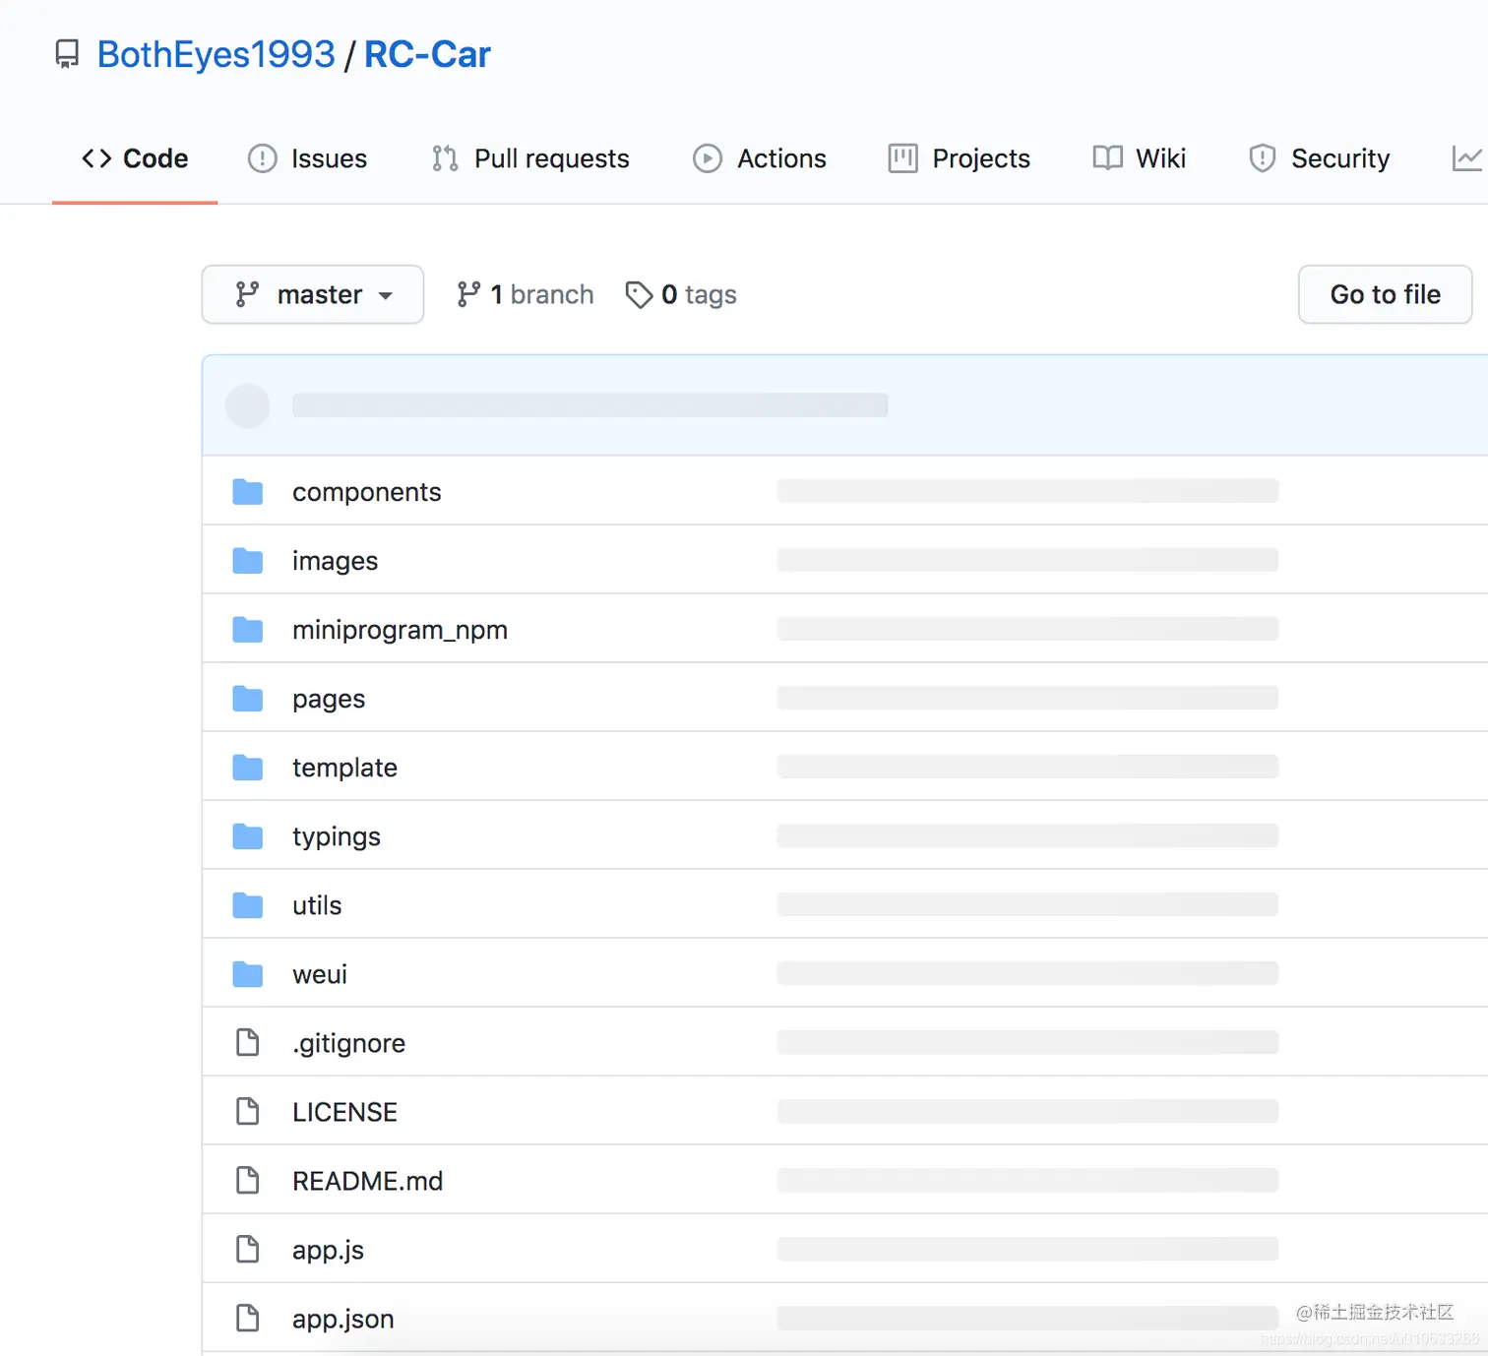
Task: Click the template folder icon
Action: click(248, 768)
